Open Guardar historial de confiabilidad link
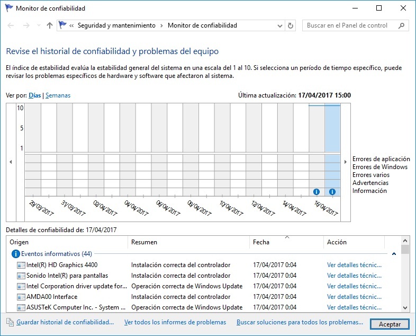 [65, 322]
